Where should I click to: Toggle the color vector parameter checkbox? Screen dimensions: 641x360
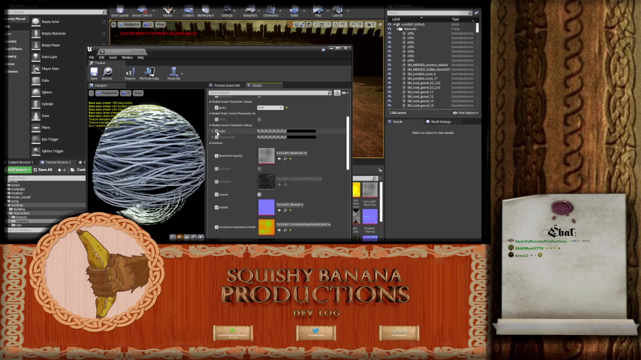coord(216,131)
